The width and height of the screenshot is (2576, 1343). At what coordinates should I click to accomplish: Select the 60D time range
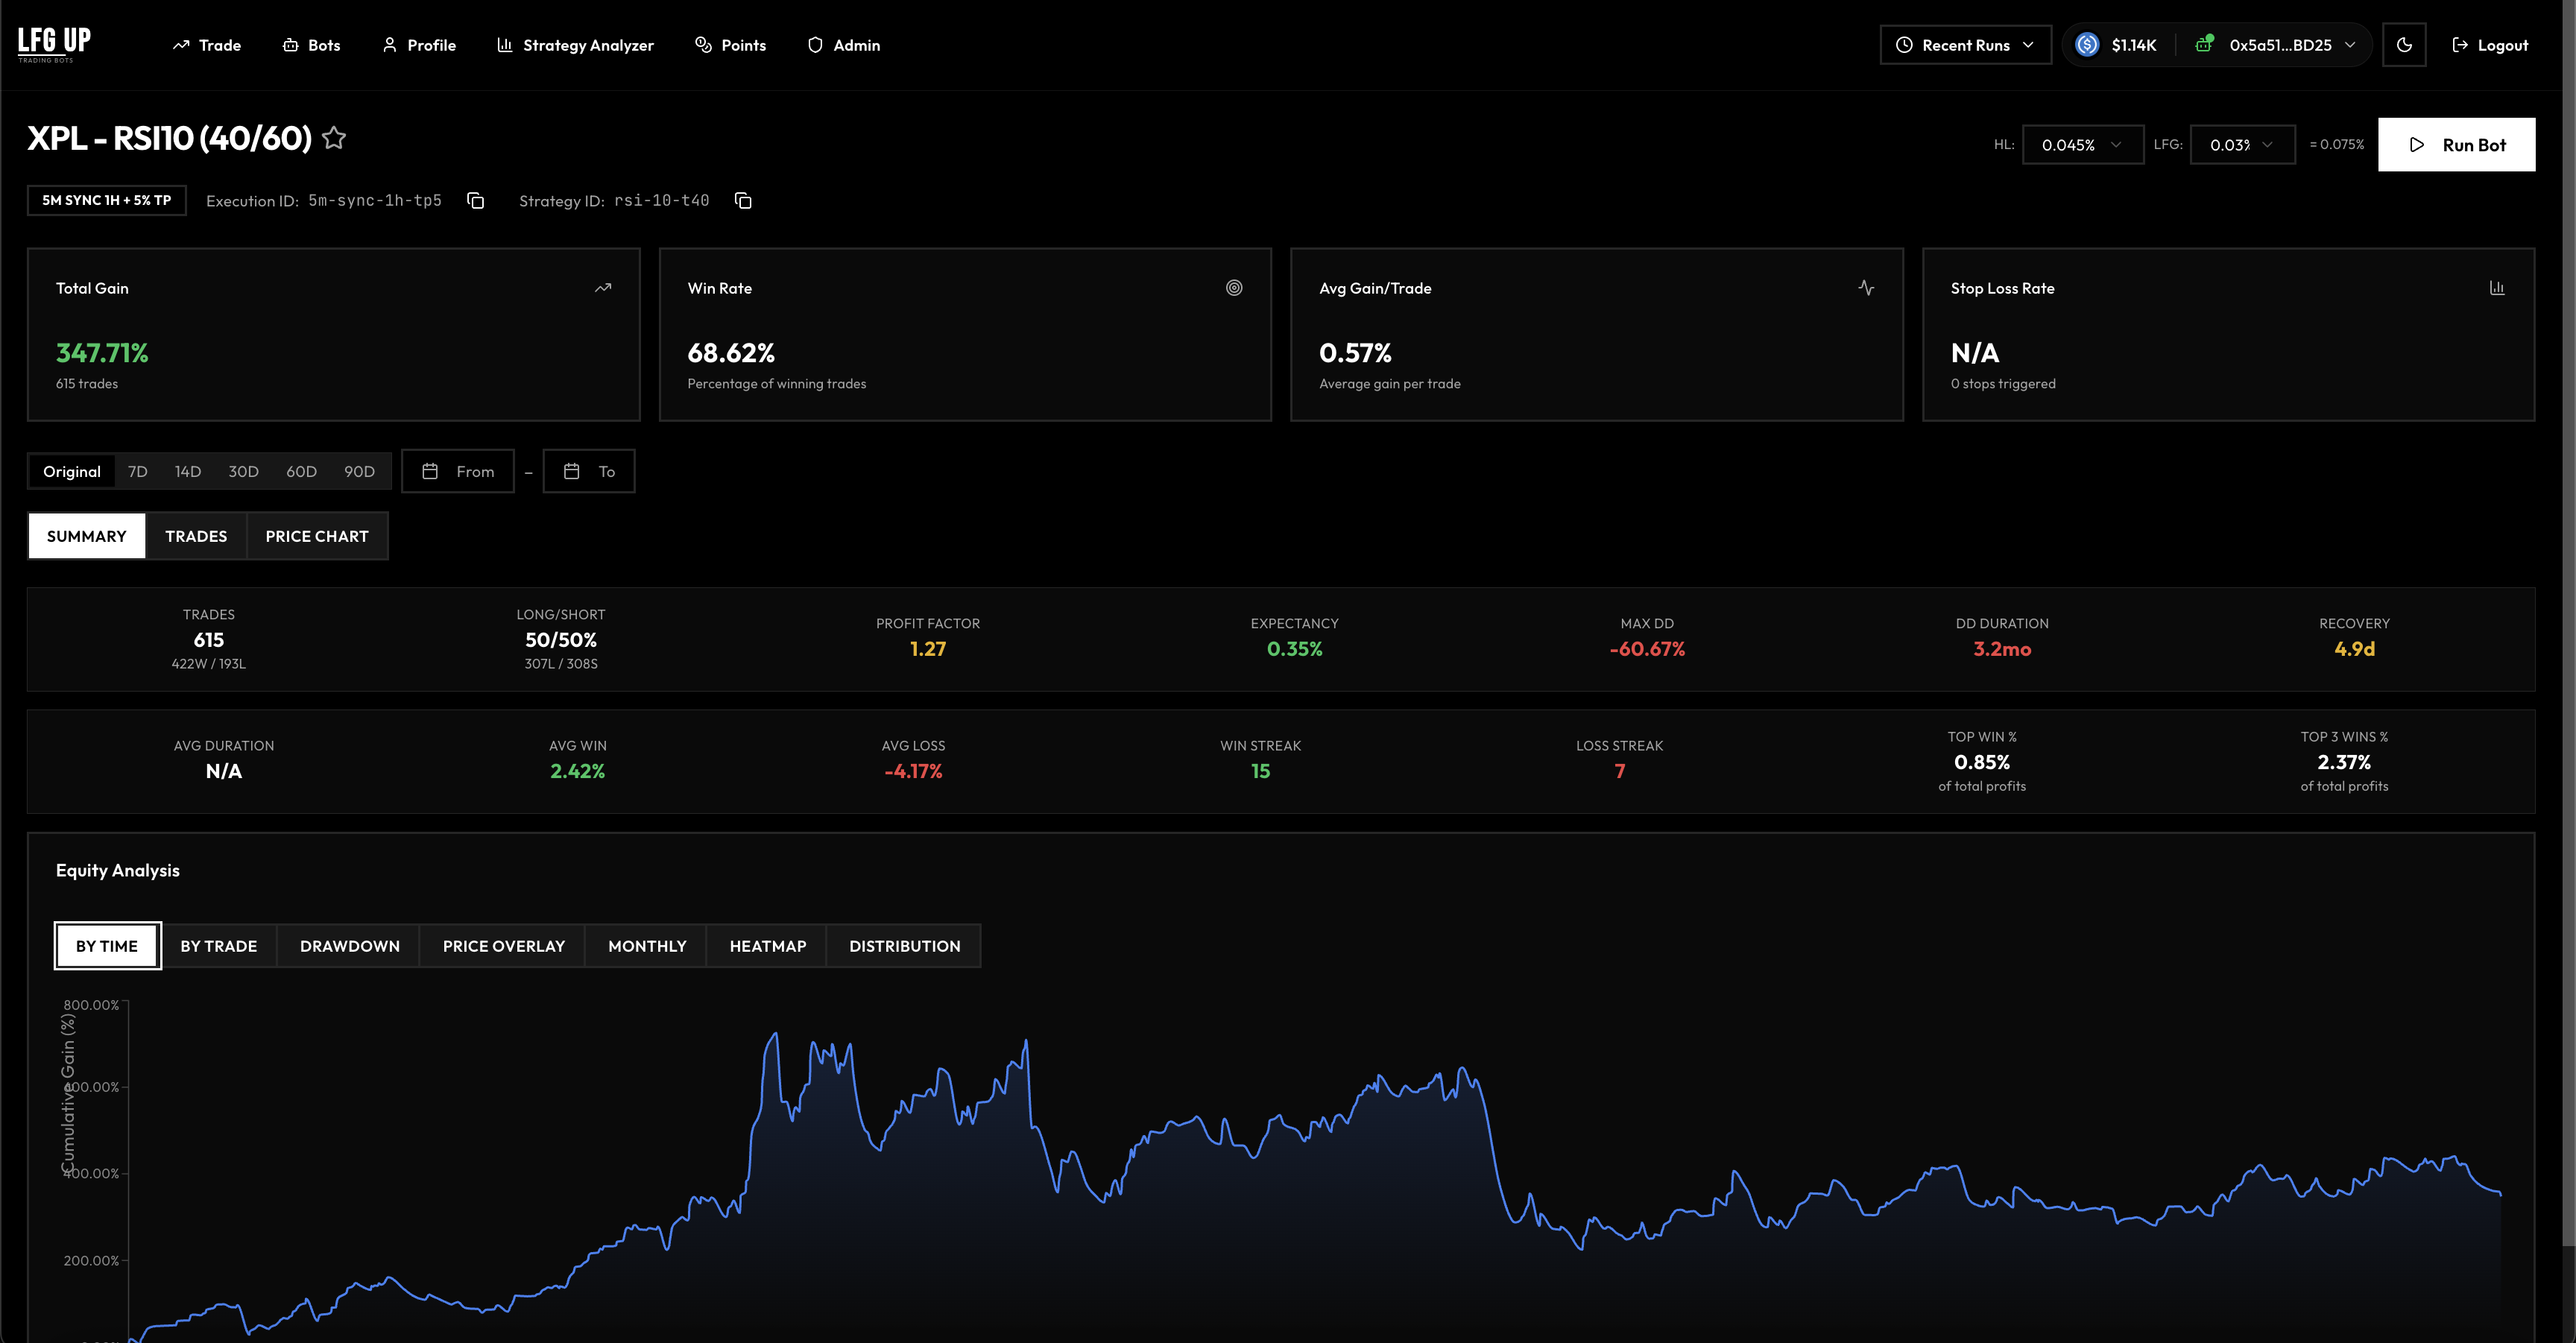[301, 471]
